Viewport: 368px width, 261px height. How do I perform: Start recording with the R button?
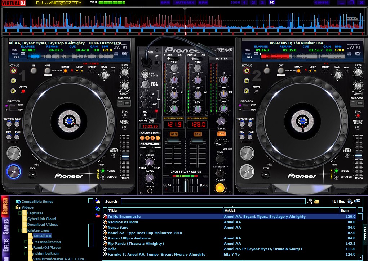[x=271, y=3]
